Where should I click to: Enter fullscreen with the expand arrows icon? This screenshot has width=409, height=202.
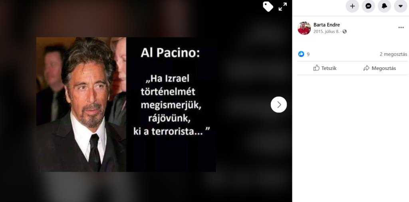pos(282,6)
